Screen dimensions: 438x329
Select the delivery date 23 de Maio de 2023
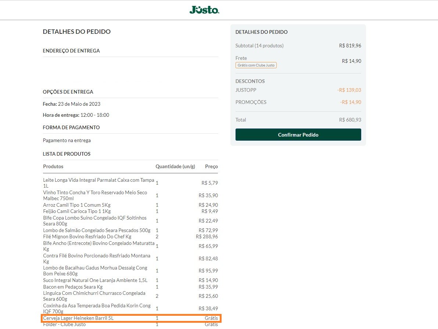[79, 104]
